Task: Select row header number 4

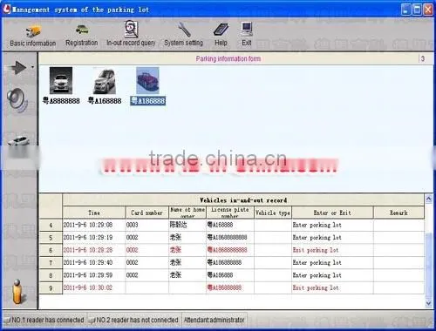Action: point(51,225)
